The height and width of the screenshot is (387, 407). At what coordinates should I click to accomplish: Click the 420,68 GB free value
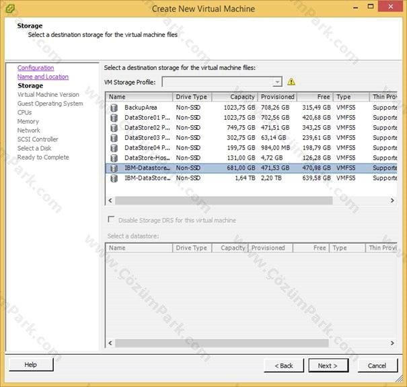[x=316, y=118]
